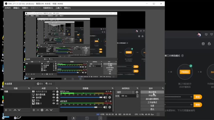Viewport: 214px width, 120px height.
Task: Pop out the 混音器 dock panel icon
Action: 112,88
